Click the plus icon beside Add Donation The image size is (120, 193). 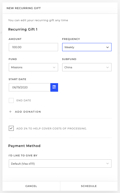[10, 112]
